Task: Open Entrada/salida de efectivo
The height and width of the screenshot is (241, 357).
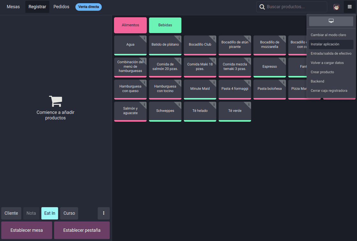Action: [331, 54]
